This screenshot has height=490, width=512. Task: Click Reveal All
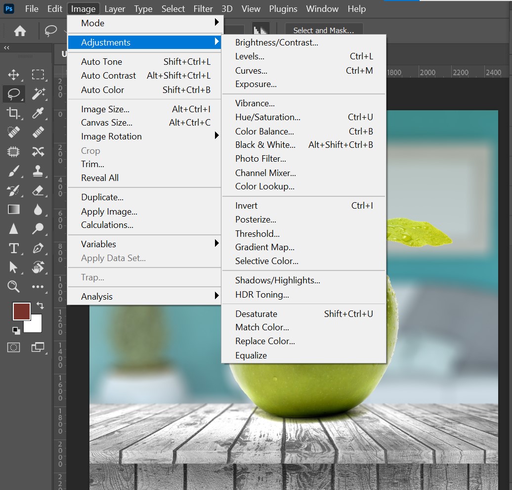(x=145, y=178)
